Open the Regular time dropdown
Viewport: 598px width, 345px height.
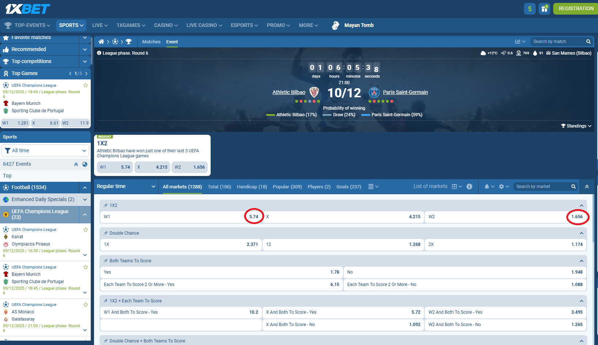coord(126,186)
